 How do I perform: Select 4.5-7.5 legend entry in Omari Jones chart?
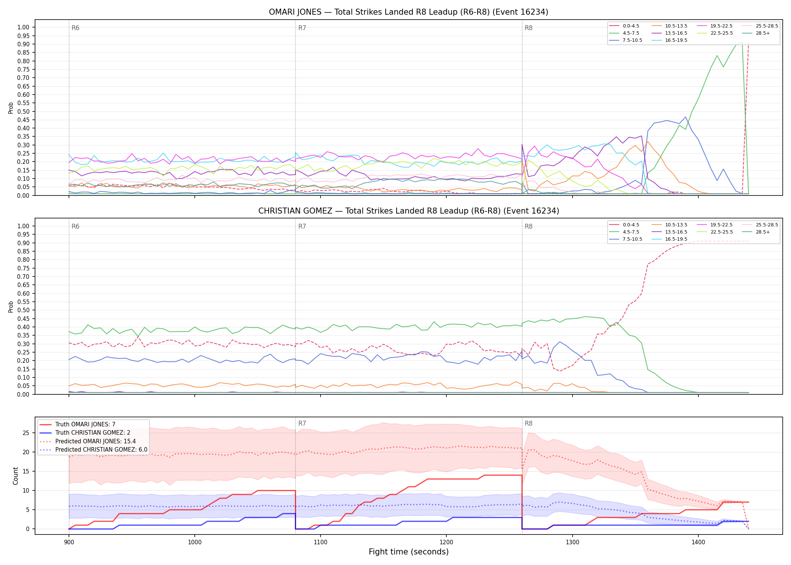point(625,33)
